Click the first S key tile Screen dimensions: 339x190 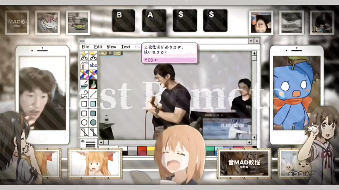185,20
